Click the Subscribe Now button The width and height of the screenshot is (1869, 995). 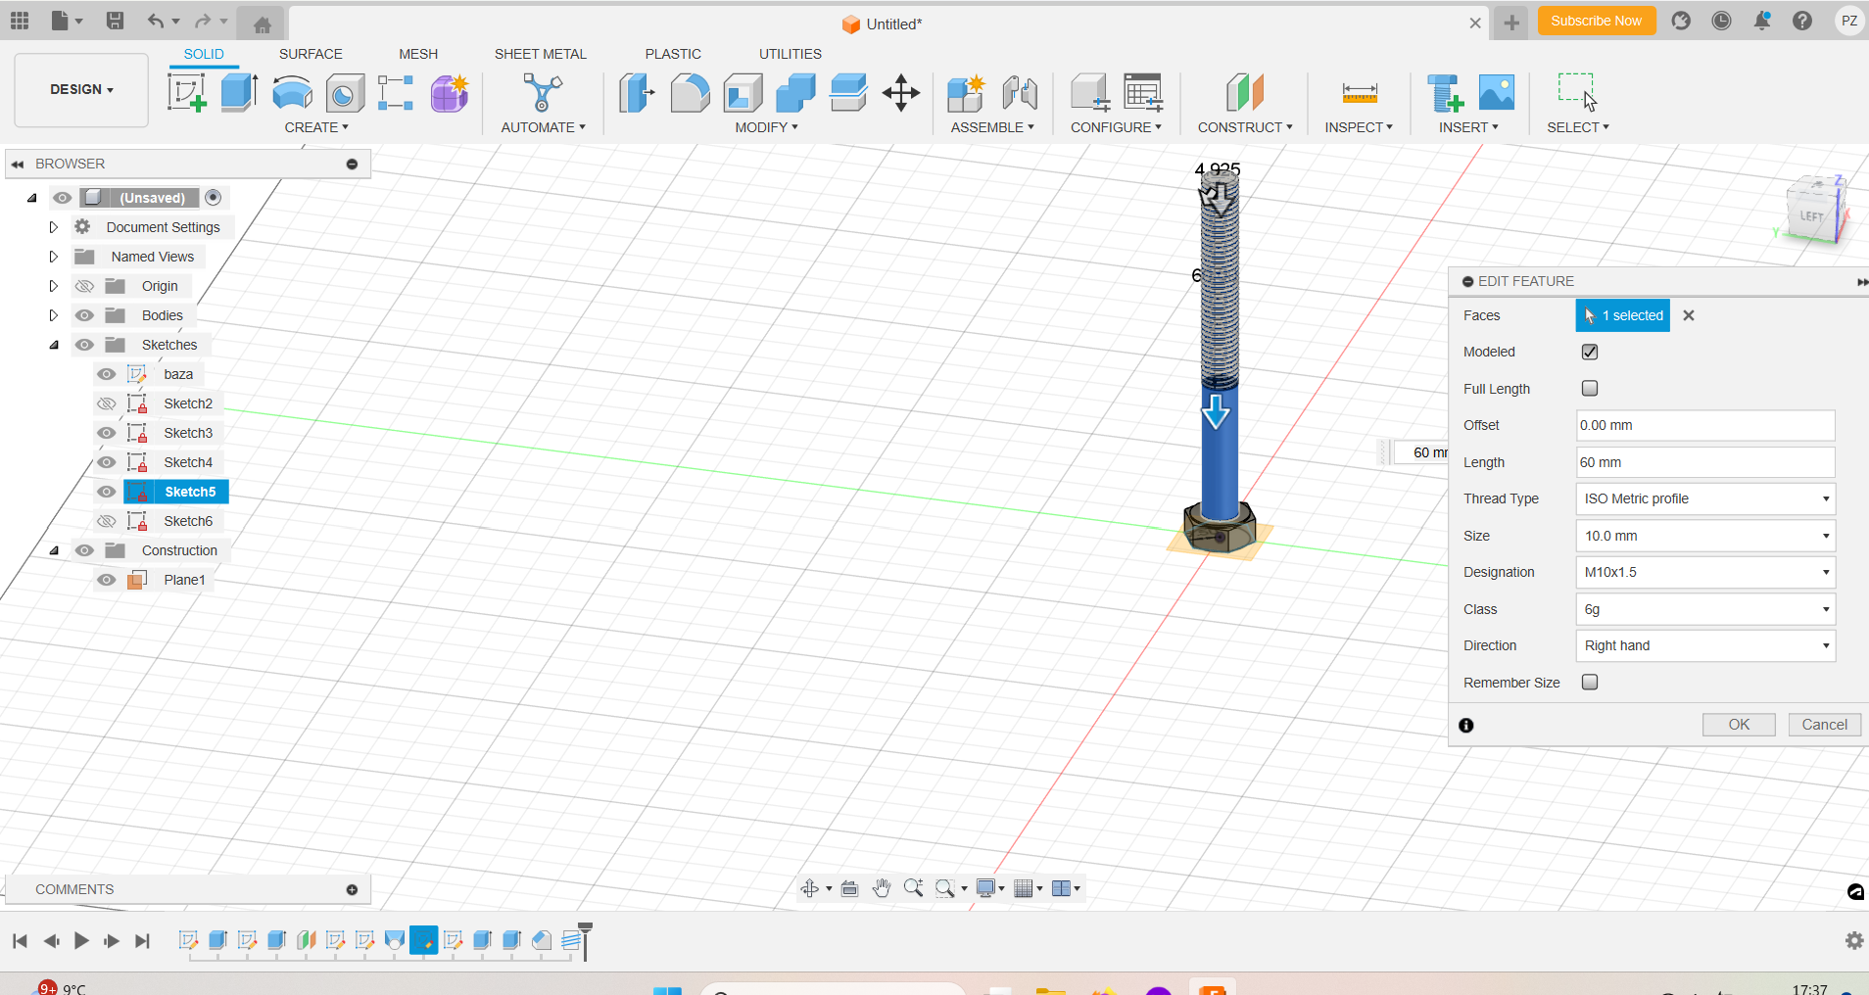[1596, 21]
